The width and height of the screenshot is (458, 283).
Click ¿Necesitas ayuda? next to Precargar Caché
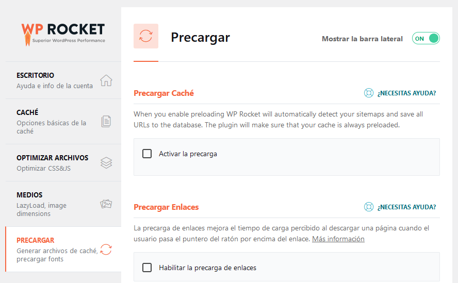coord(406,93)
